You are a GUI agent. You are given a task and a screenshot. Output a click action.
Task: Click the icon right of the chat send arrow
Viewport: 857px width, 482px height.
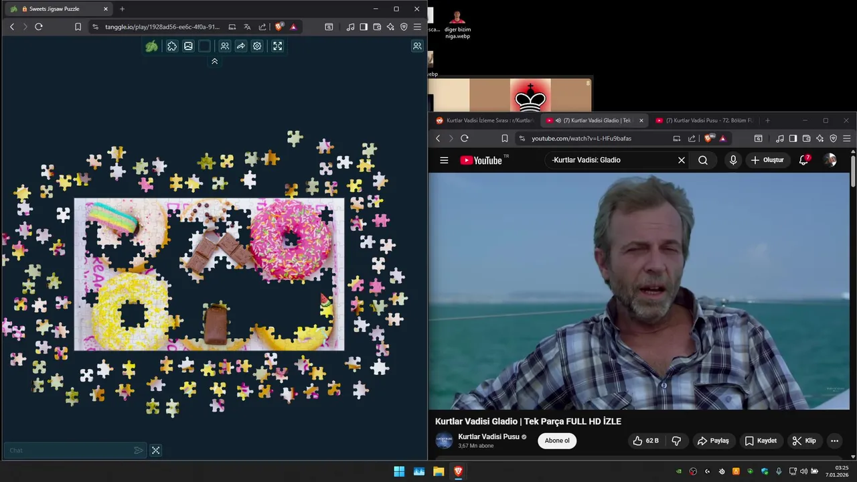(155, 451)
